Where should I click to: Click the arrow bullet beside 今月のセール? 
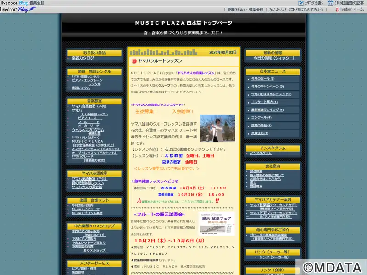[x=248, y=79]
